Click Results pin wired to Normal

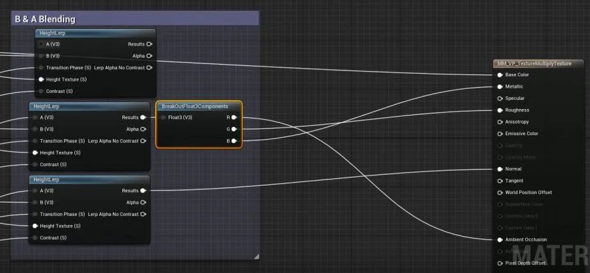click(143, 190)
